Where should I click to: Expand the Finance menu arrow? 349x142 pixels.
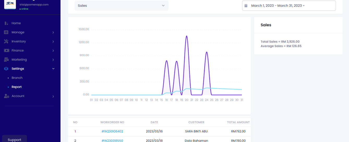pyautogui.click(x=53, y=51)
